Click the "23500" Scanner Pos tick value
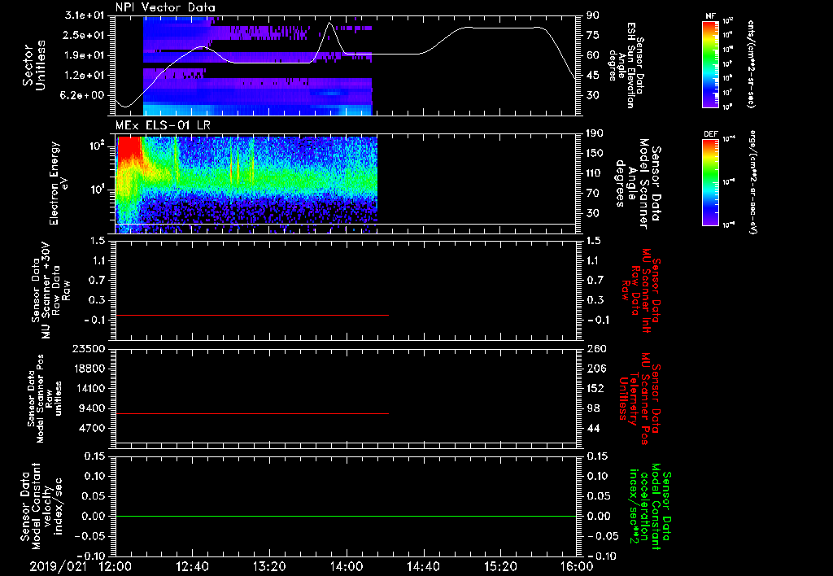 tap(88, 349)
